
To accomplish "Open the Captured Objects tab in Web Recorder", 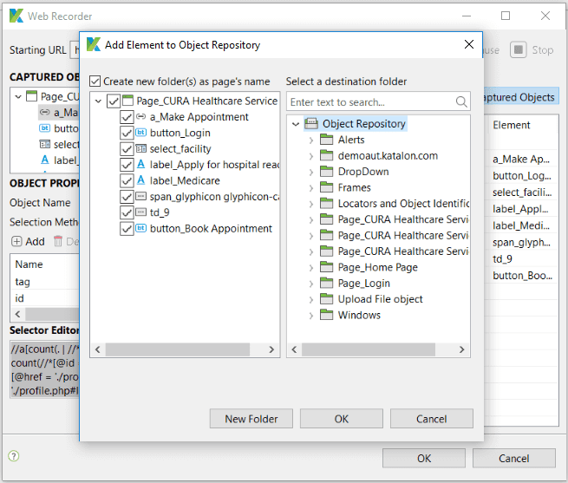I will tap(519, 97).
